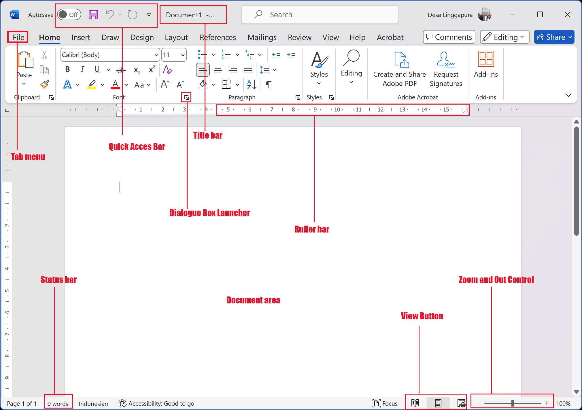The width and height of the screenshot is (582, 410).
Task: Open the font family dropdown
Action: [x=156, y=54]
